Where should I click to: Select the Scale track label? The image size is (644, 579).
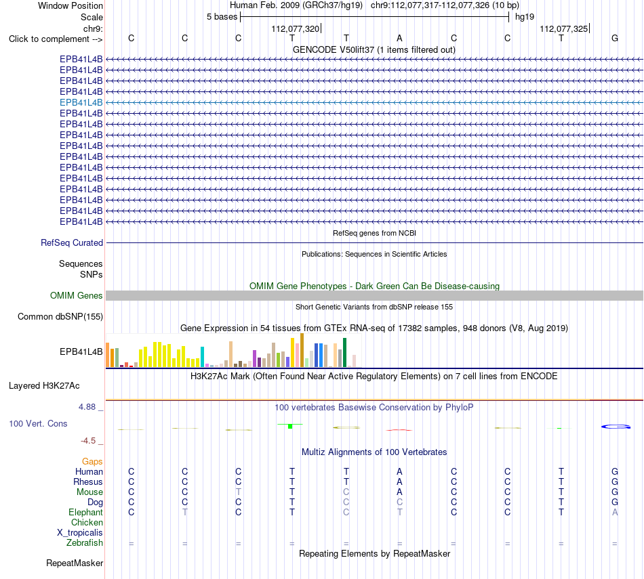[92, 17]
